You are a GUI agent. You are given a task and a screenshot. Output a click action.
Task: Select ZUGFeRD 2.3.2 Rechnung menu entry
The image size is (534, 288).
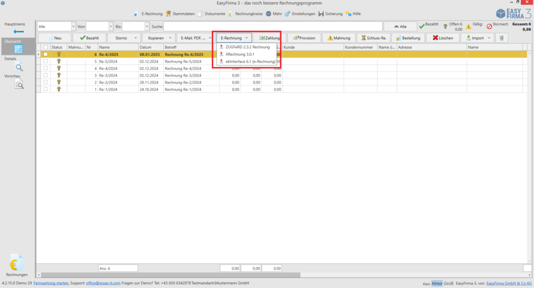[247, 47]
